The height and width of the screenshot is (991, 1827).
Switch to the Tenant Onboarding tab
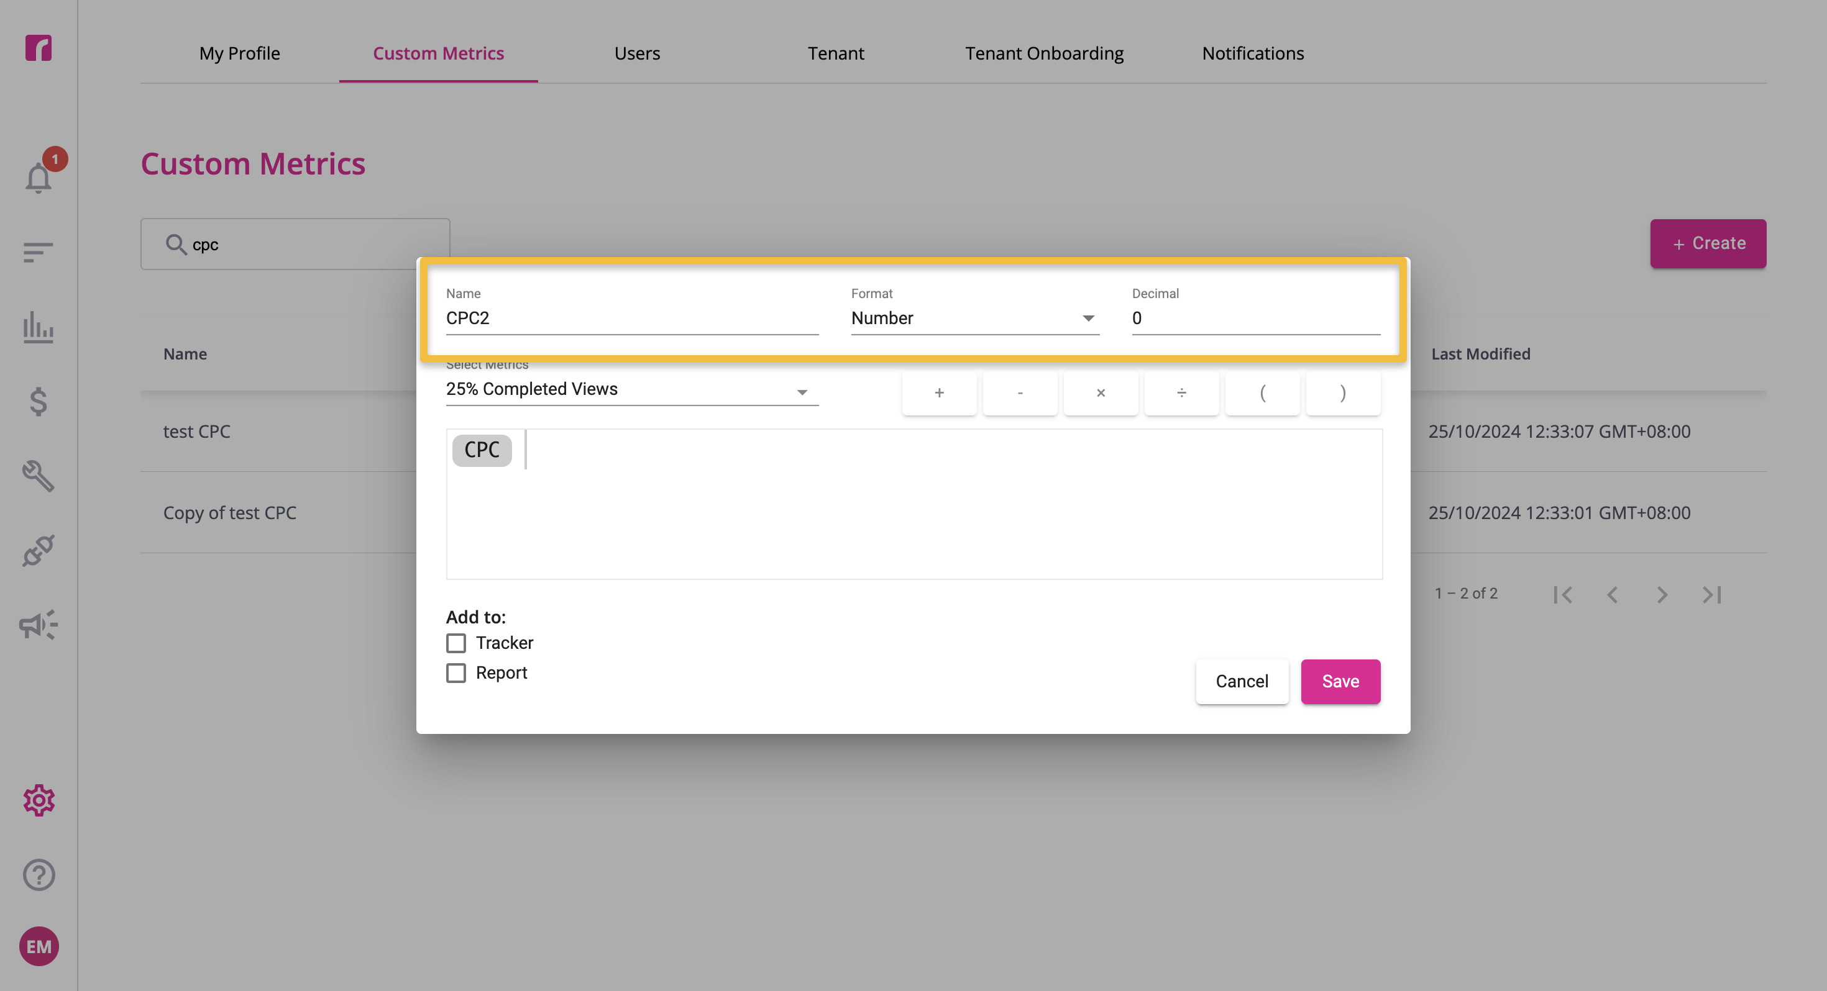pyautogui.click(x=1044, y=53)
